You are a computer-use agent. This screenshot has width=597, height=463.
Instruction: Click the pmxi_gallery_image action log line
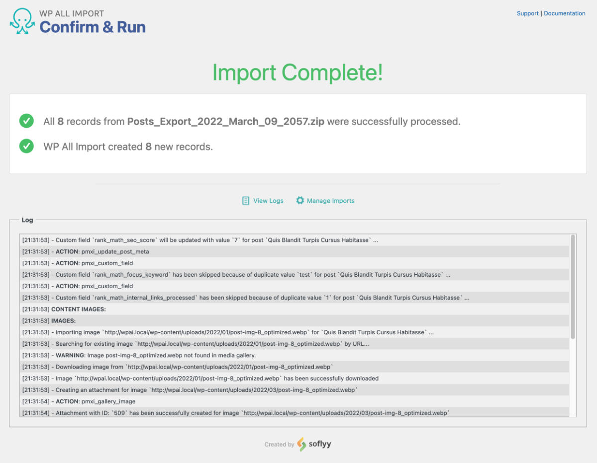(x=295, y=401)
